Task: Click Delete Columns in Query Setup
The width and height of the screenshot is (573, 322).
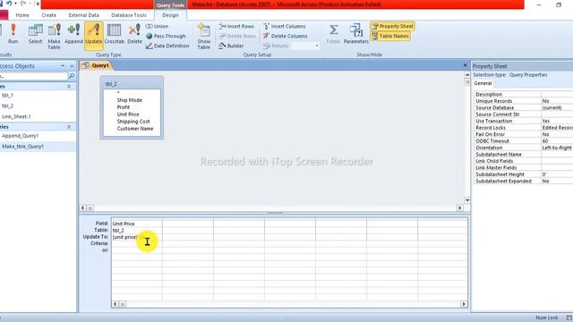Action: pos(285,36)
